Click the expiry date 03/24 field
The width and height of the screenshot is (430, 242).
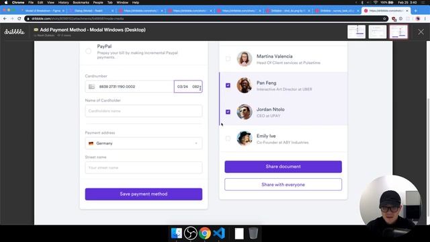point(182,87)
